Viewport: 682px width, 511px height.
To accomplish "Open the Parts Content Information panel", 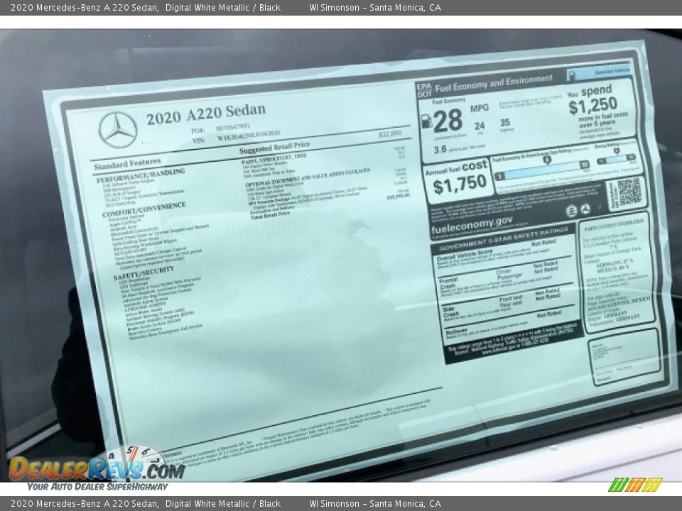I will click(615, 229).
